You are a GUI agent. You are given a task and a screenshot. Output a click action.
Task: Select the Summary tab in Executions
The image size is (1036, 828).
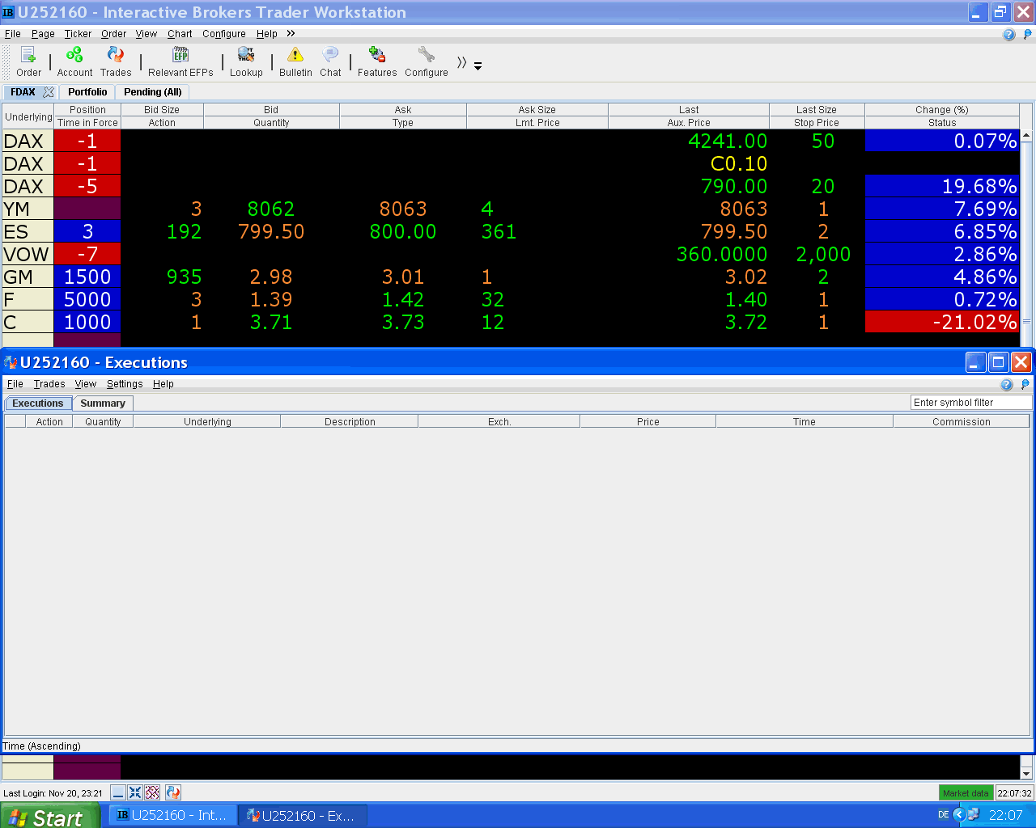103,403
